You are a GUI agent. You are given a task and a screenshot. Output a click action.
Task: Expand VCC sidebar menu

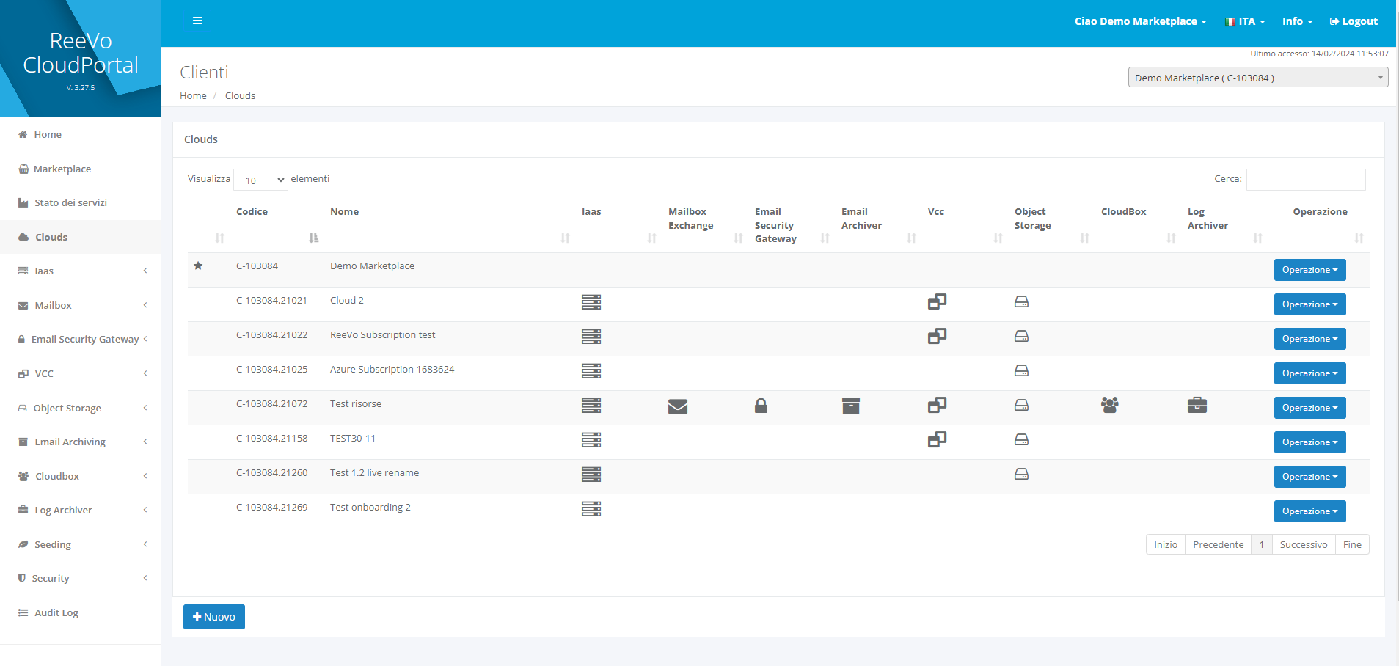(81, 373)
